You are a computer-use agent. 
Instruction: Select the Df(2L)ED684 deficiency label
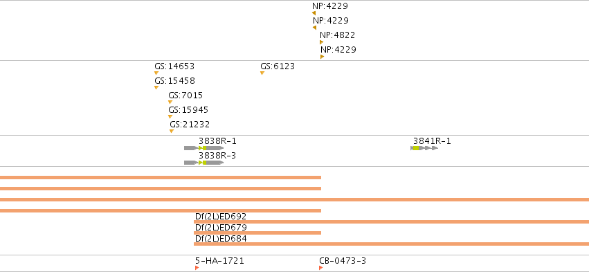[x=221, y=239]
